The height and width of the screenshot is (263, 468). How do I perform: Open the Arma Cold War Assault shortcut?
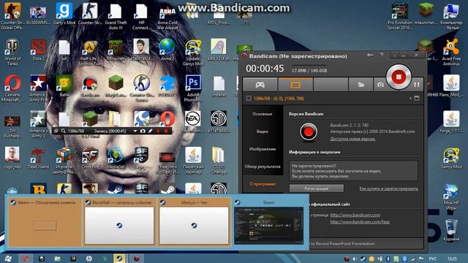167,16
